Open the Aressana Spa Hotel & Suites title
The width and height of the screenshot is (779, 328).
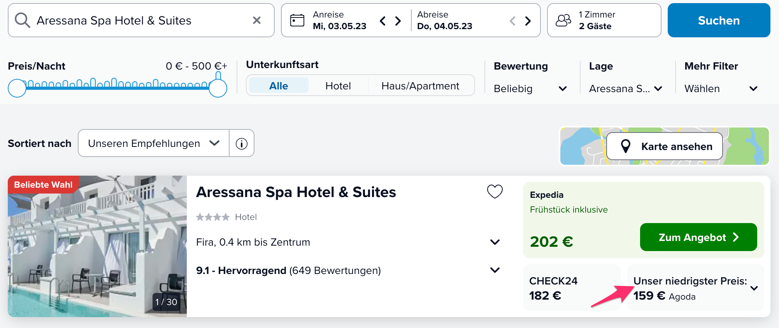[x=296, y=192]
